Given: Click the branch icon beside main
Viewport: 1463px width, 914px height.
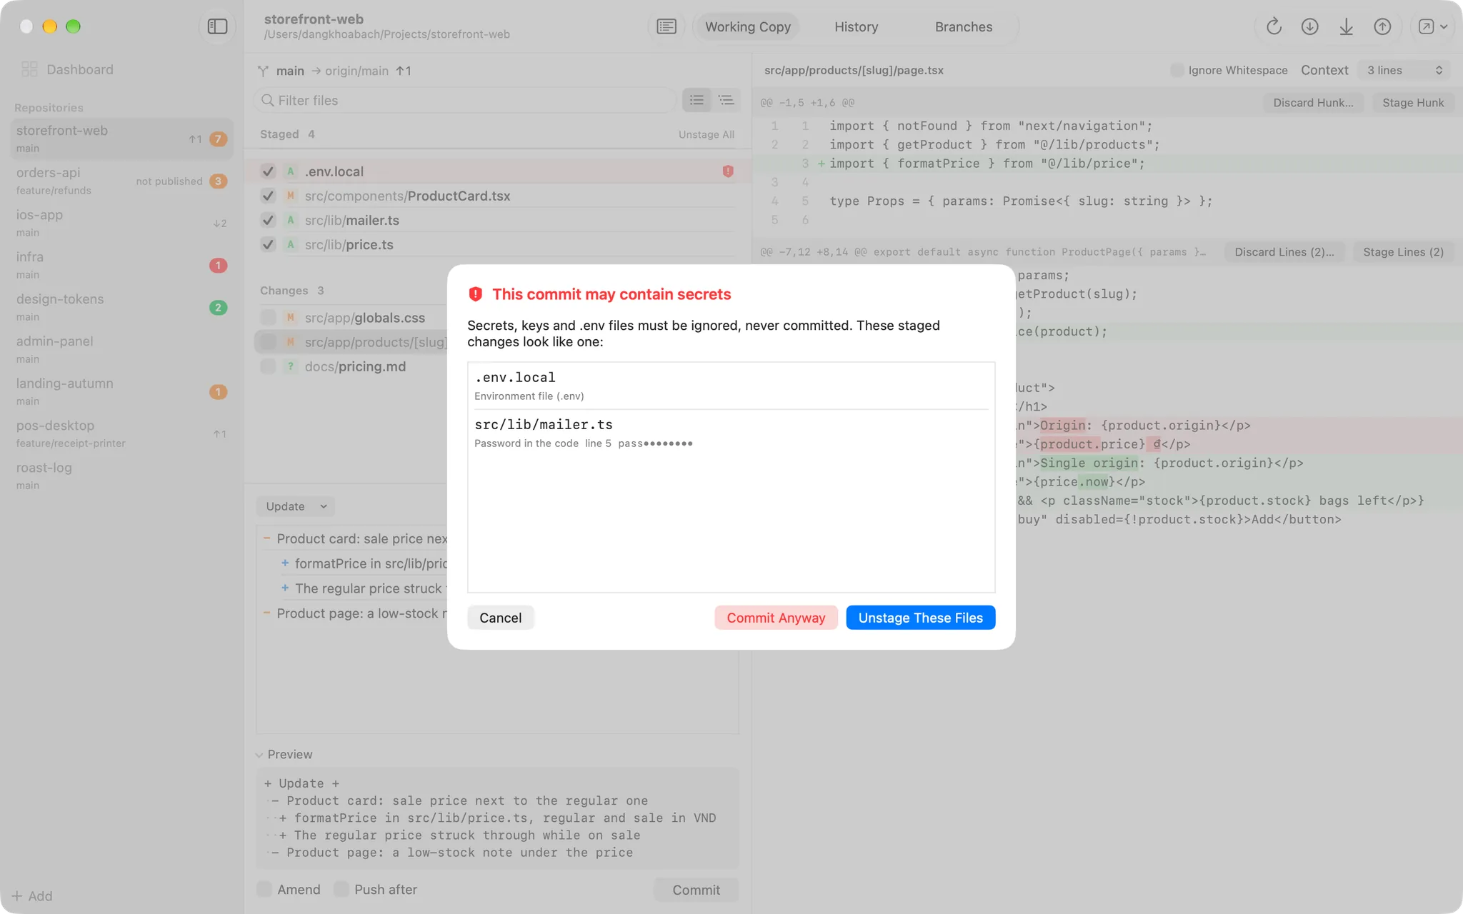Looking at the screenshot, I should [263, 71].
